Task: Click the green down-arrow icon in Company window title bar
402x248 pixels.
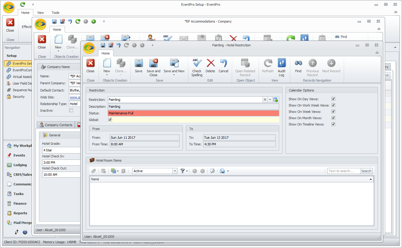Action: (94, 21)
